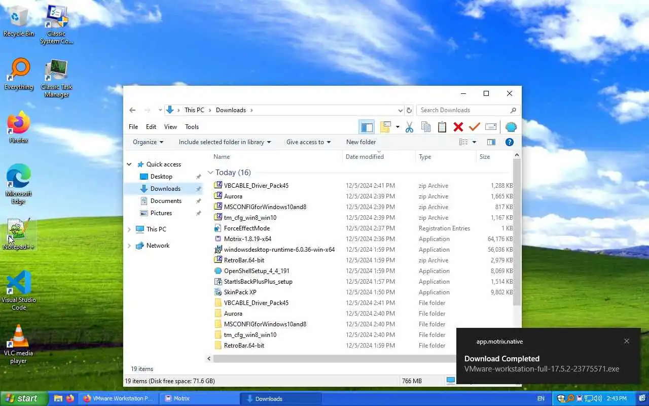Open the Organize dropdown
This screenshot has width=649, height=406.
click(x=148, y=142)
